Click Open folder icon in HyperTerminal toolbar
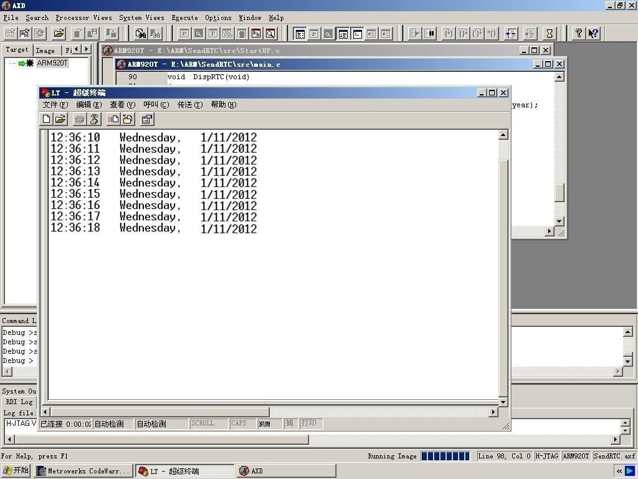 coord(60,119)
